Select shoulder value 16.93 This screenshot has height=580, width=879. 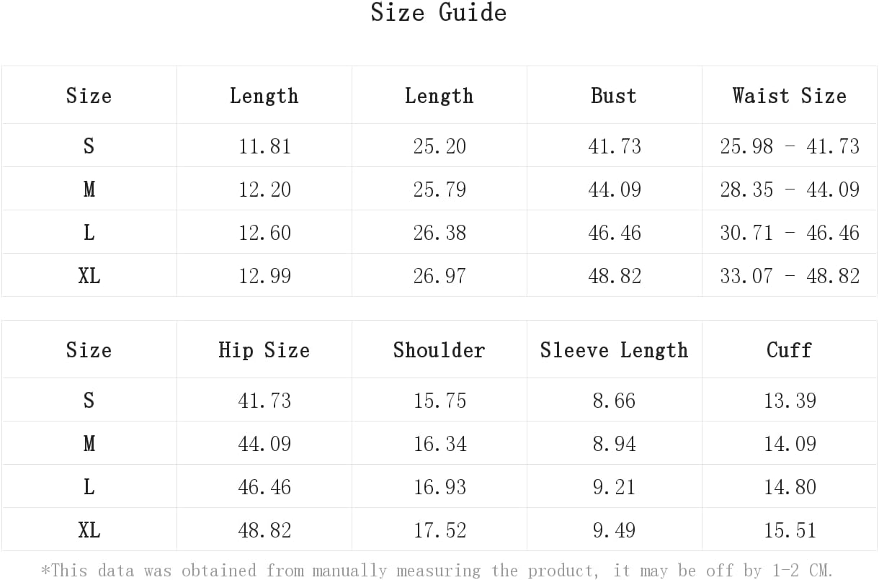(x=439, y=486)
